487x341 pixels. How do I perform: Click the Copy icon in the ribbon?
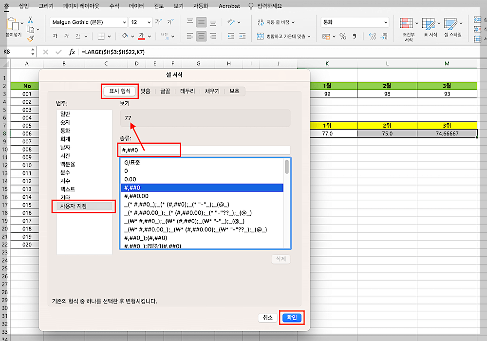coord(30,30)
